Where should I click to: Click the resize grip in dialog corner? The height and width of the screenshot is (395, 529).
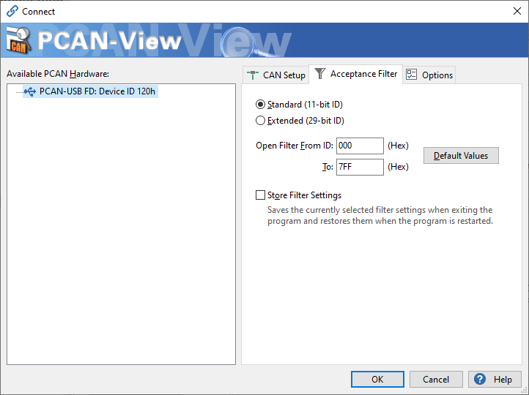tap(525, 391)
